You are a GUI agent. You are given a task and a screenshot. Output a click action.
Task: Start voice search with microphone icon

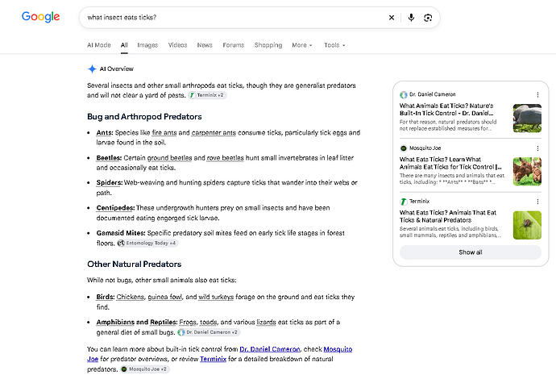pos(411,18)
